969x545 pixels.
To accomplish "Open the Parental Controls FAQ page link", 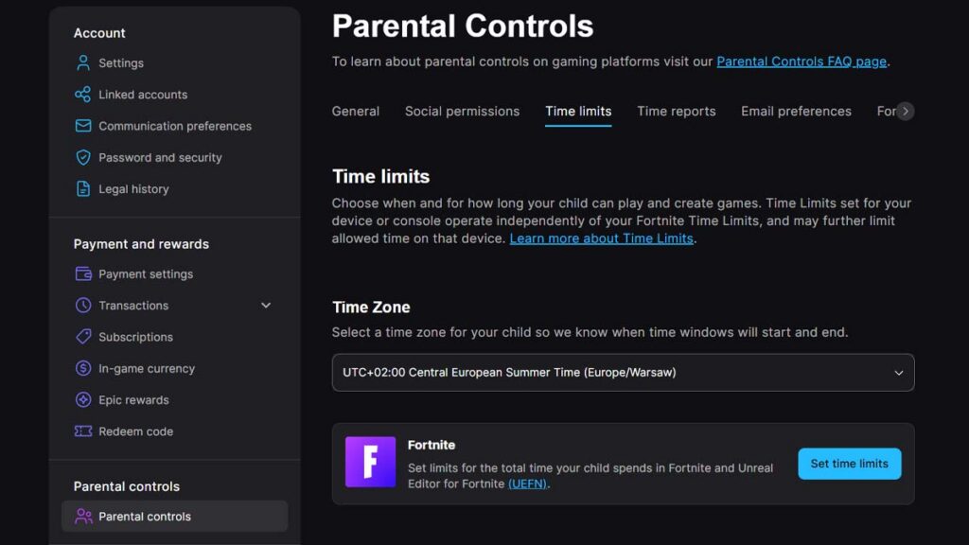I will (x=802, y=62).
